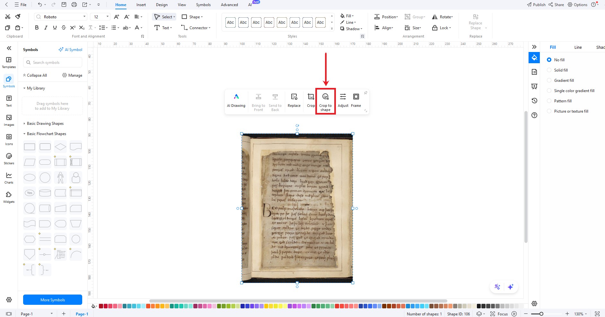Click the Manage button
This screenshot has height=317, width=605.
click(72, 75)
